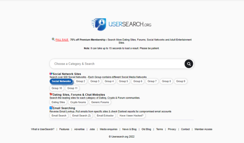Select Group 2 social network category
The width and height of the screenshot is (244, 143).
click(x=81, y=81)
